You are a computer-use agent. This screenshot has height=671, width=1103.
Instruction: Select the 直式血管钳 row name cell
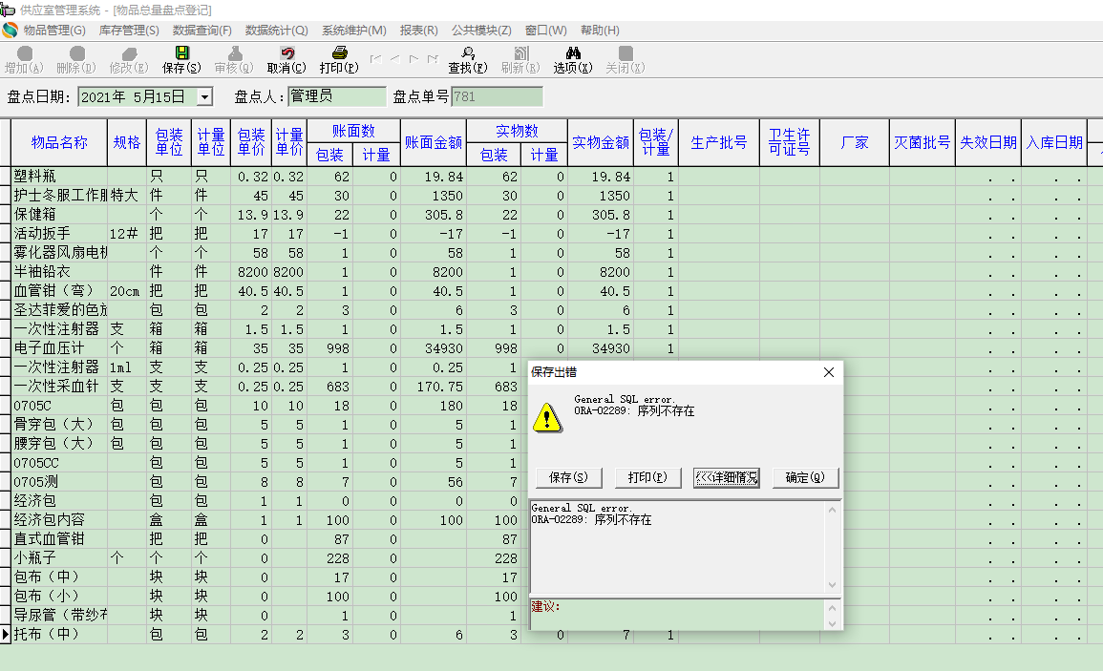(x=60, y=538)
